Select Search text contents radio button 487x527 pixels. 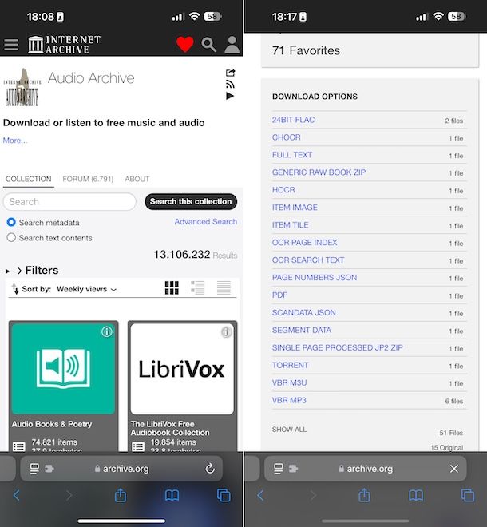pyautogui.click(x=11, y=238)
